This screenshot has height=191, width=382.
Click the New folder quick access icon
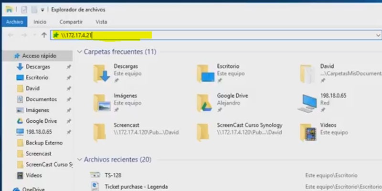[x=34, y=10]
